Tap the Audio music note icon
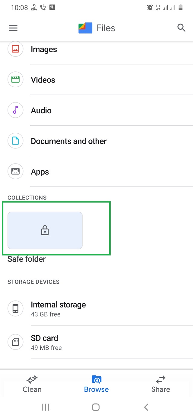The height and width of the screenshot is (419, 193). coord(15,110)
